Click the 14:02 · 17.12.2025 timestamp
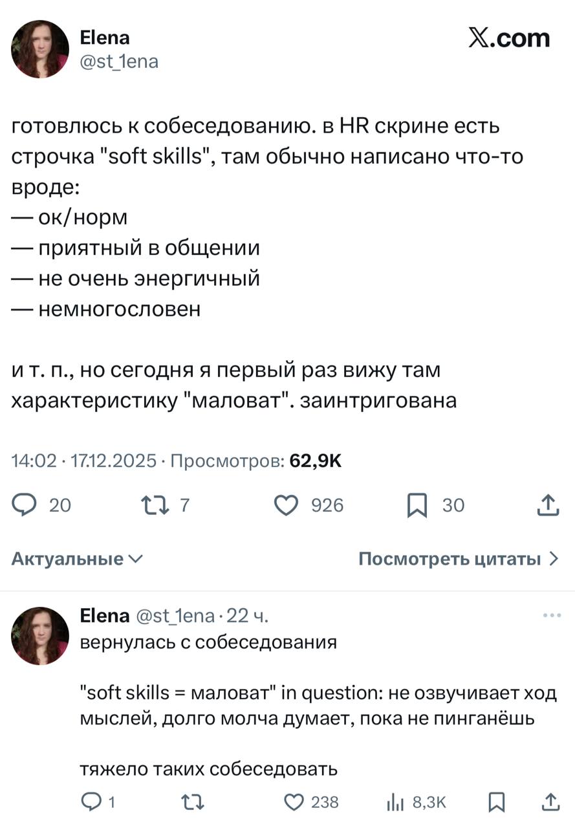Screen dimensions: 575x828 tap(84, 461)
